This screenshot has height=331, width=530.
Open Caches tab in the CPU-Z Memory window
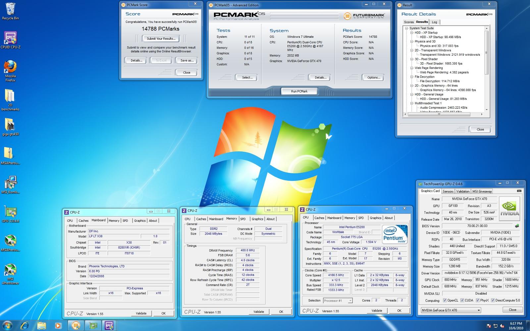coord(201,219)
